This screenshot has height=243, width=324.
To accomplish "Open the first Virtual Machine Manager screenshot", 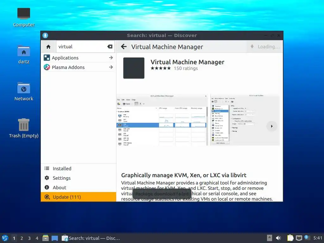I will click(162, 120).
